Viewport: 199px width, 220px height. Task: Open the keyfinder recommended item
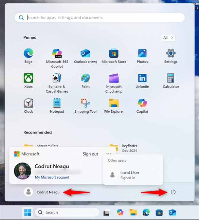coord(129,148)
